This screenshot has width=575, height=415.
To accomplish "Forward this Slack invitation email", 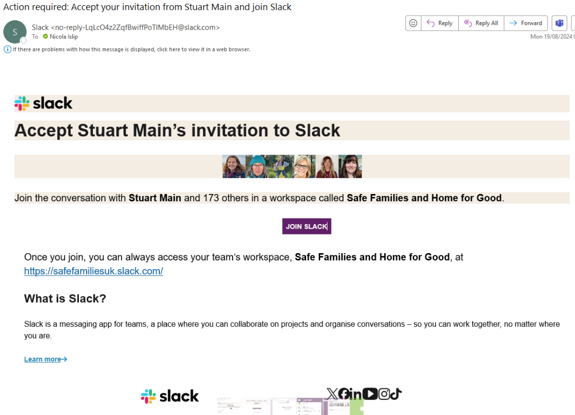I will coord(526,23).
